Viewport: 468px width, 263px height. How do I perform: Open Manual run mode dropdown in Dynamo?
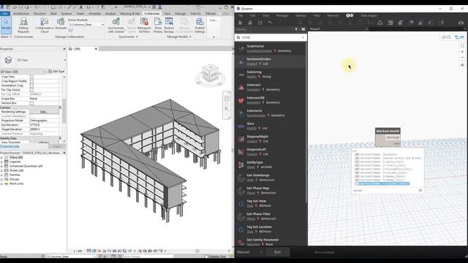coord(249,252)
